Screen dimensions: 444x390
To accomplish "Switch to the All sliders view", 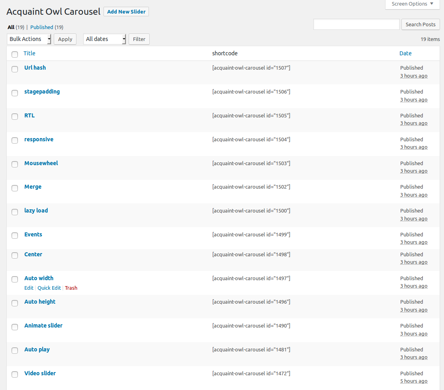I will (x=11, y=27).
